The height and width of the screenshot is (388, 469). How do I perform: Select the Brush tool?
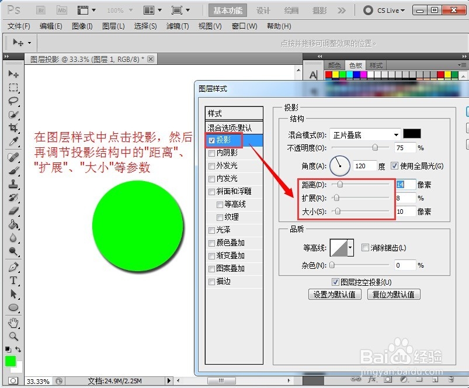pyautogui.click(x=14, y=172)
